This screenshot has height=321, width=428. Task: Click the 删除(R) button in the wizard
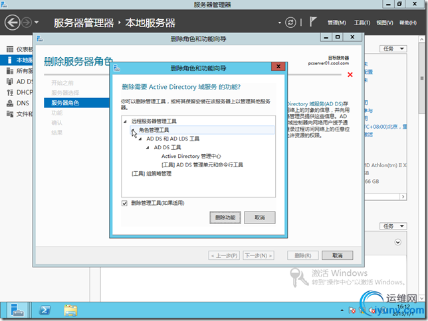(302, 255)
